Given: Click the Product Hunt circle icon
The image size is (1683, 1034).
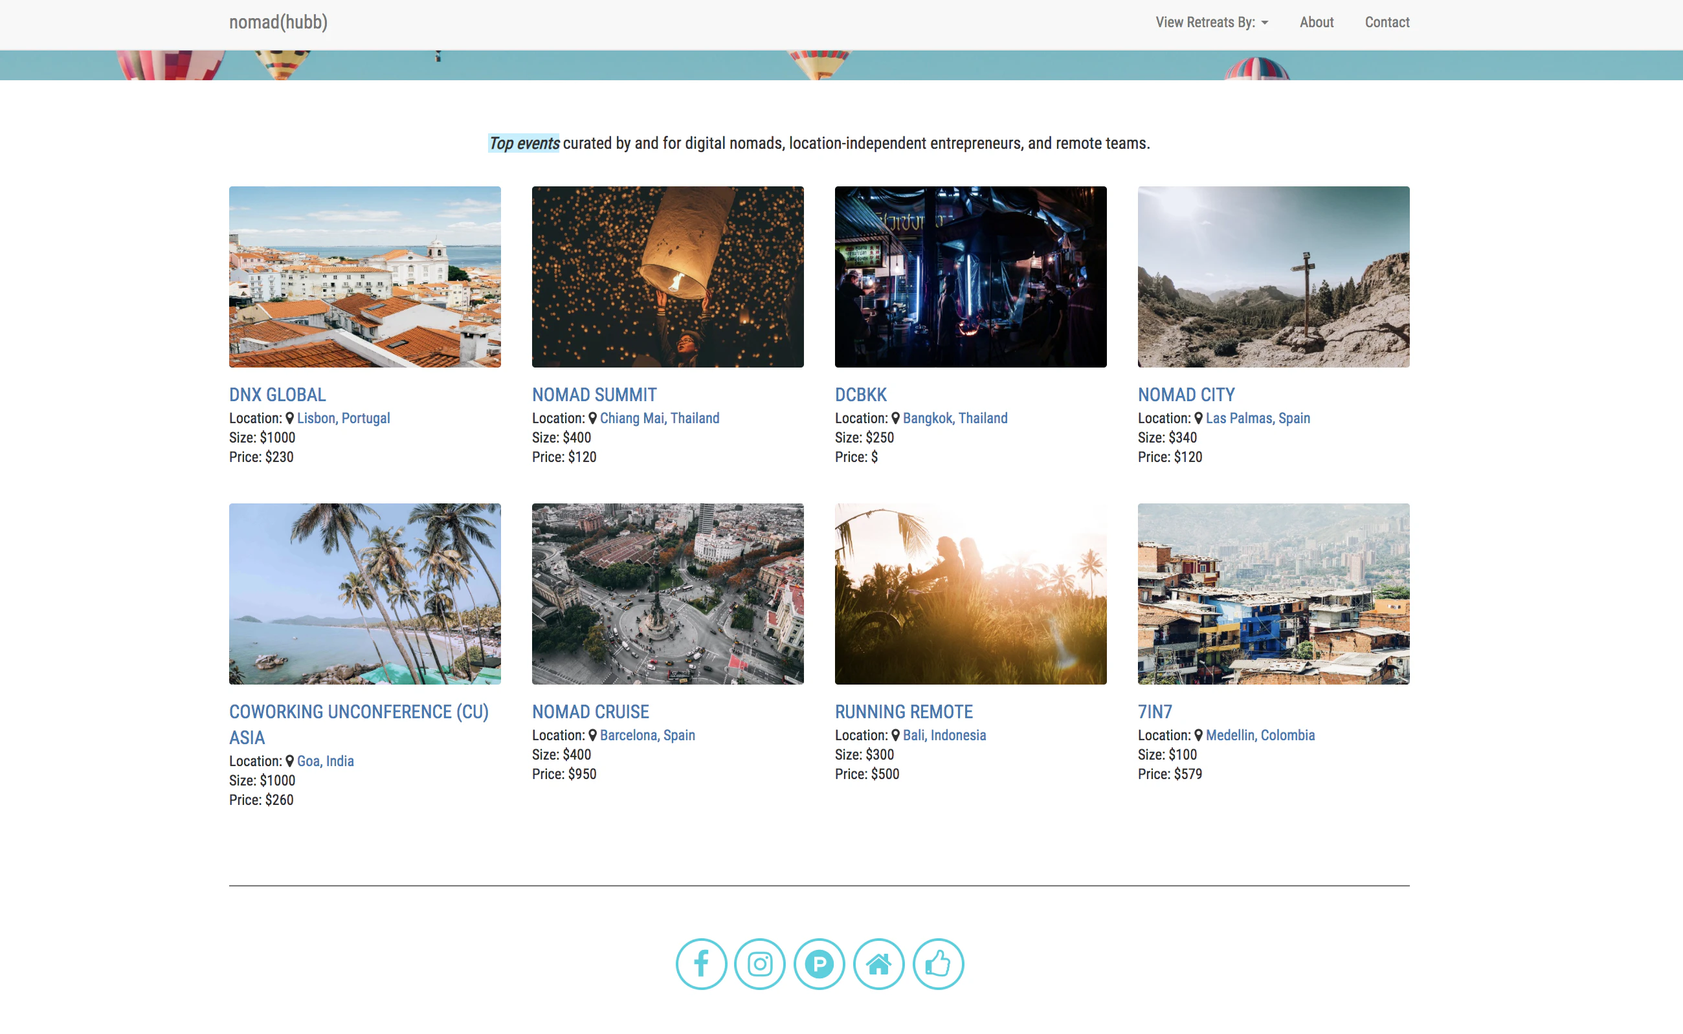Looking at the screenshot, I should [819, 963].
